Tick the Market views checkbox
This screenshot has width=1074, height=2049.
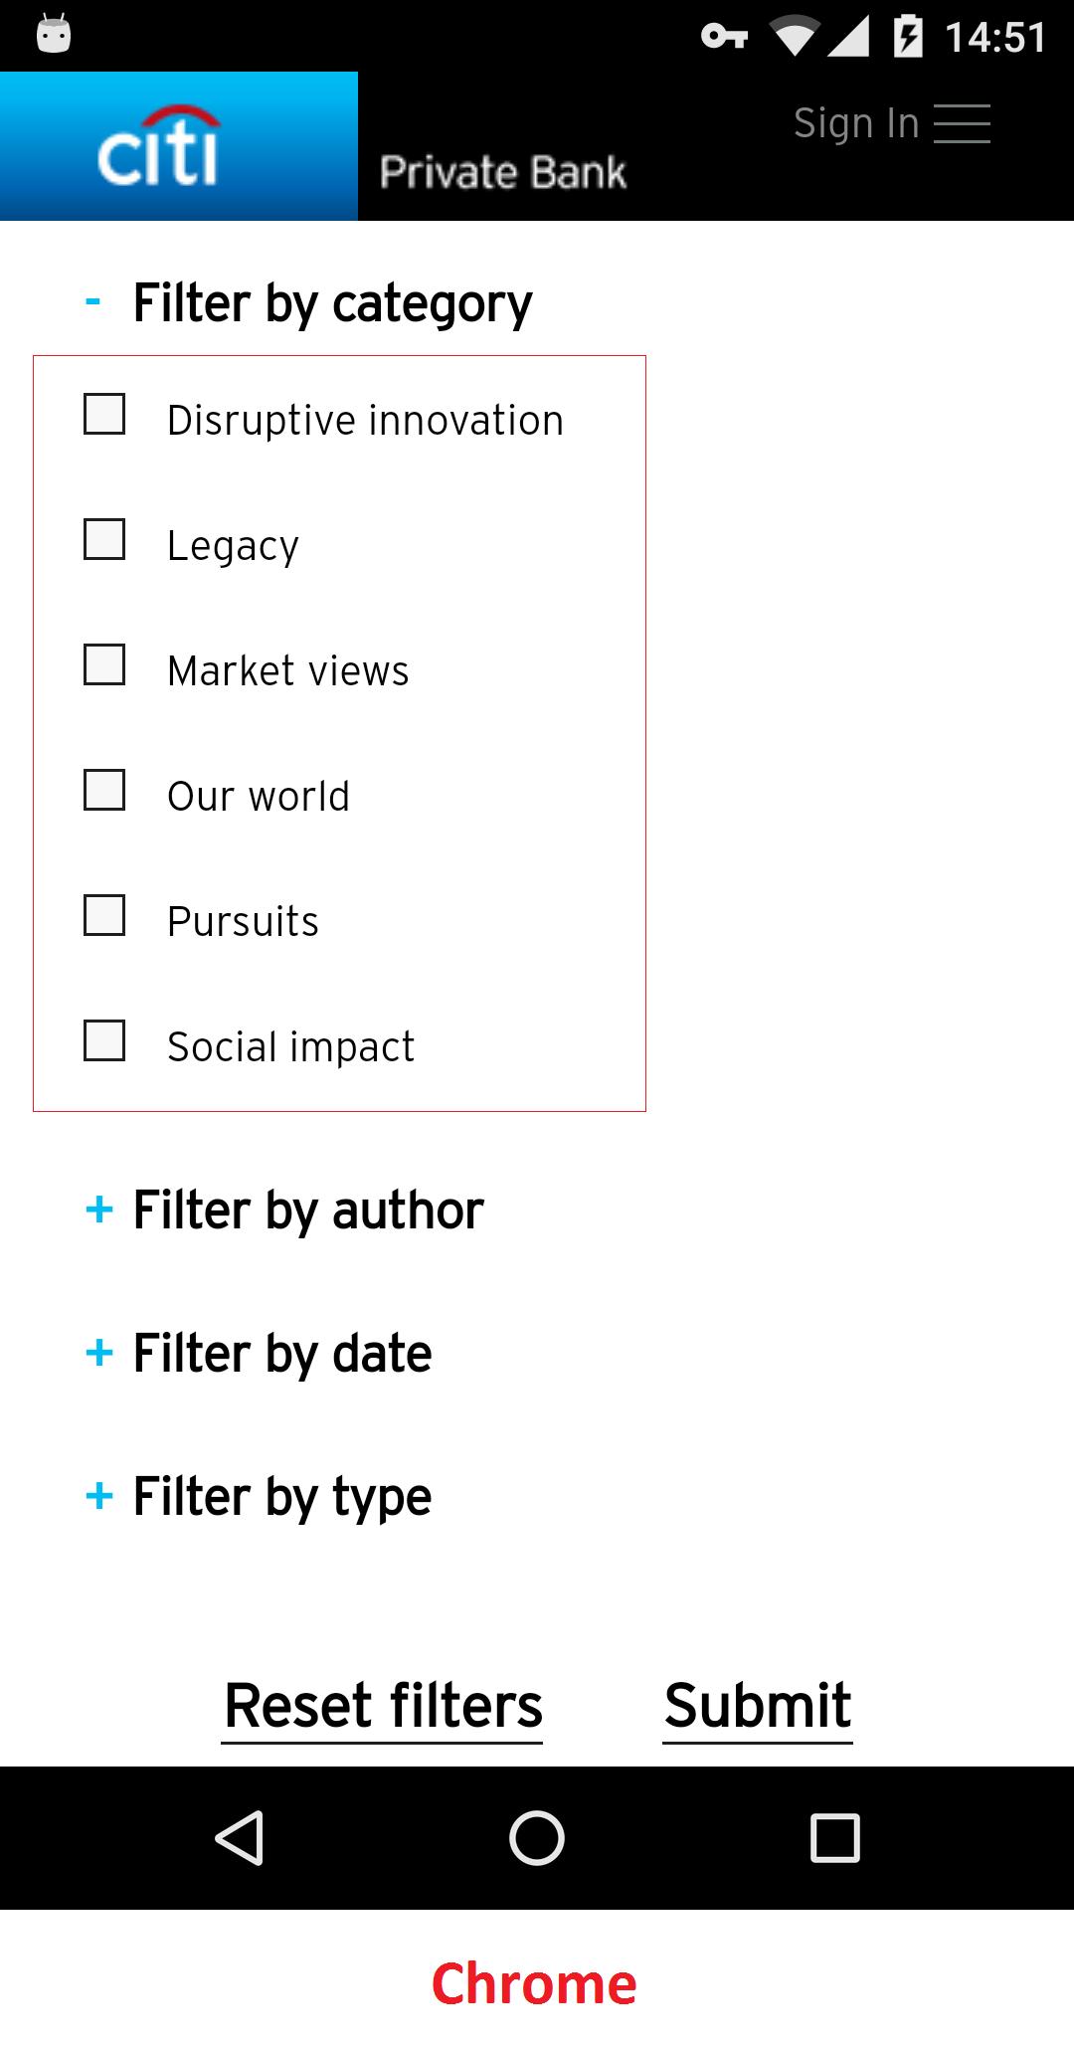104,665
